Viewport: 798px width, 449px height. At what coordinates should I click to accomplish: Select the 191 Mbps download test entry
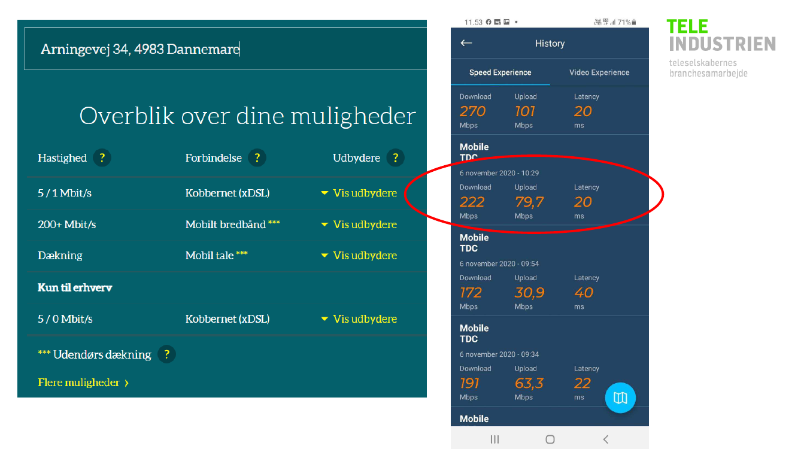tap(550, 361)
